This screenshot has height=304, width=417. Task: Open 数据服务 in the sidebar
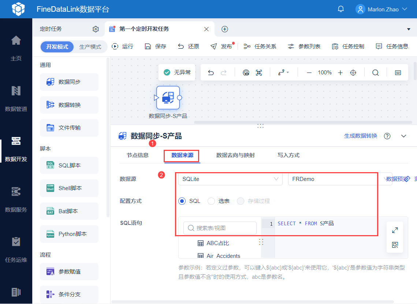point(16,200)
